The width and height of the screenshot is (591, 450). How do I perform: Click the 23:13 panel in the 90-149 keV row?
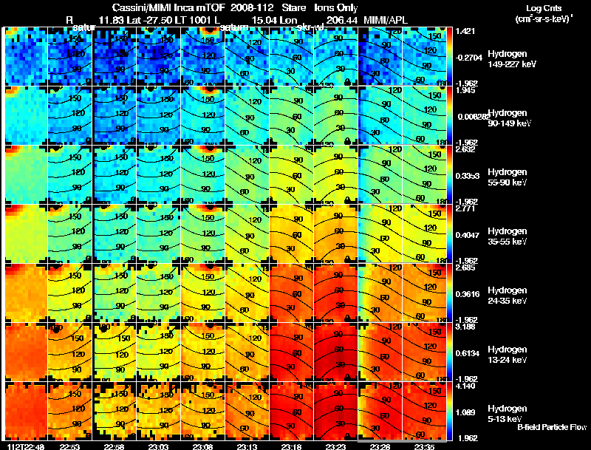pos(247,116)
